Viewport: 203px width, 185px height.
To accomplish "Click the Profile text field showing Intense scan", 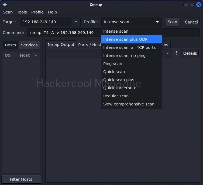I will 127,22.
